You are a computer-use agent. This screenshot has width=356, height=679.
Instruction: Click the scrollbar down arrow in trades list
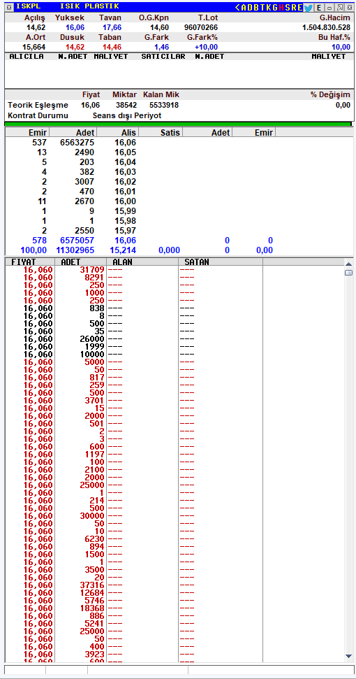click(x=348, y=656)
